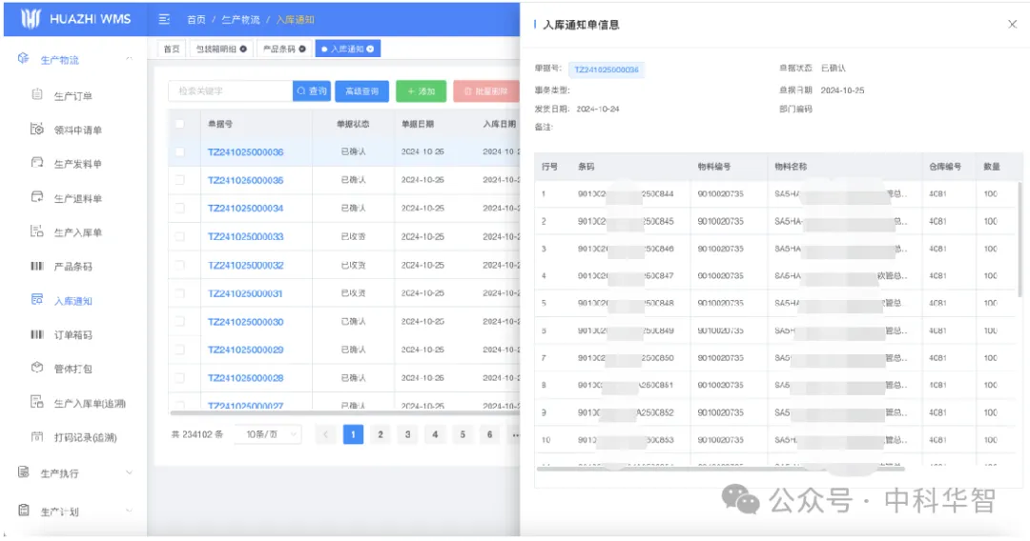Select the 生产发料单 icon in sidebar

(37, 163)
